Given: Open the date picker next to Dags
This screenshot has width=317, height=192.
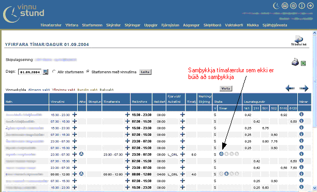Looking at the screenshot, I should [46, 72].
